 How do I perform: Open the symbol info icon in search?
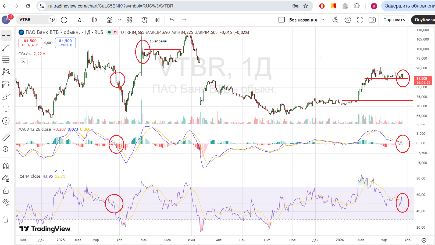coord(52,20)
